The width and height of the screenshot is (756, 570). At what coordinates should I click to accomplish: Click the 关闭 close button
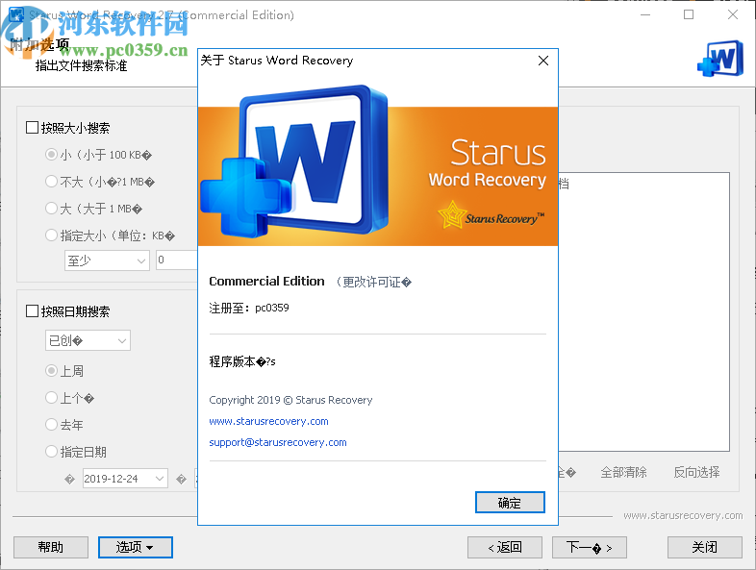[704, 547]
